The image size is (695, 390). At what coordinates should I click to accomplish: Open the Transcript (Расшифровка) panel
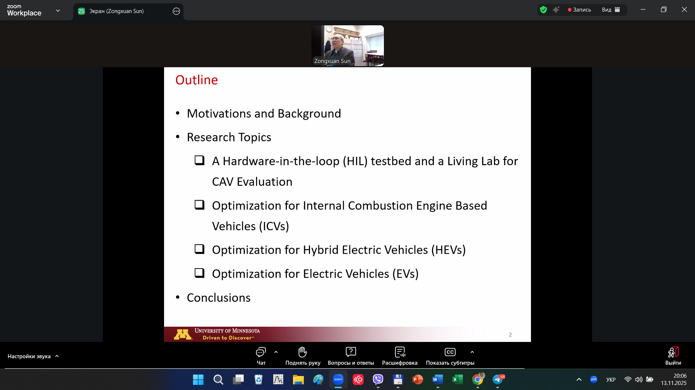[399, 352]
